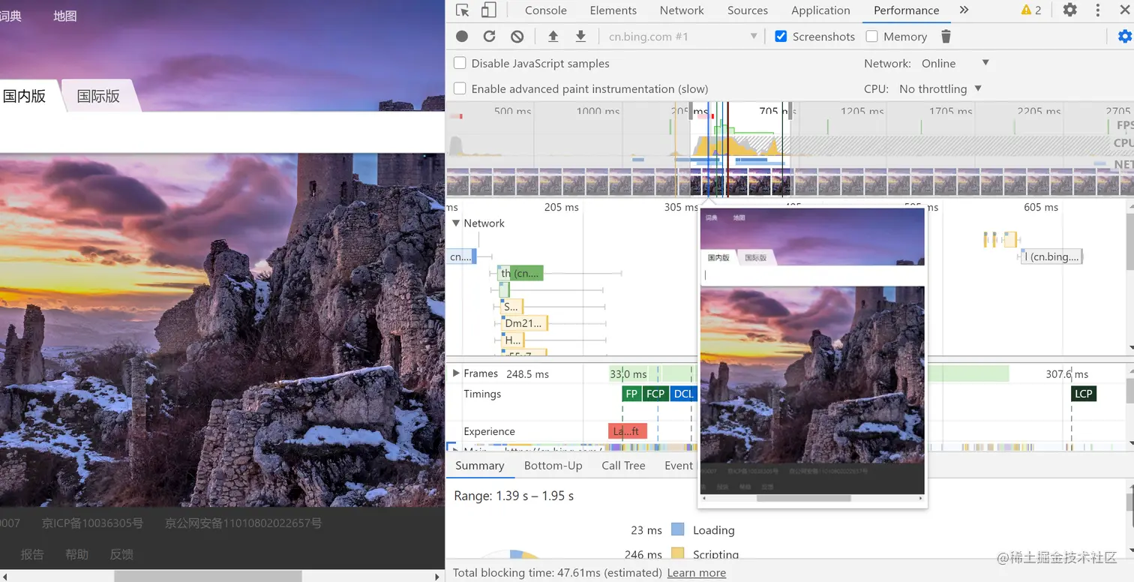Click the collect garbage trash icon

946,36
